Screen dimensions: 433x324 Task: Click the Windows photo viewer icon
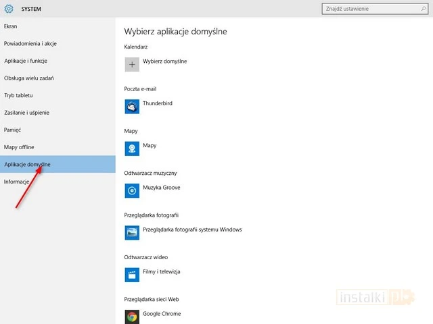click(132, 232)
